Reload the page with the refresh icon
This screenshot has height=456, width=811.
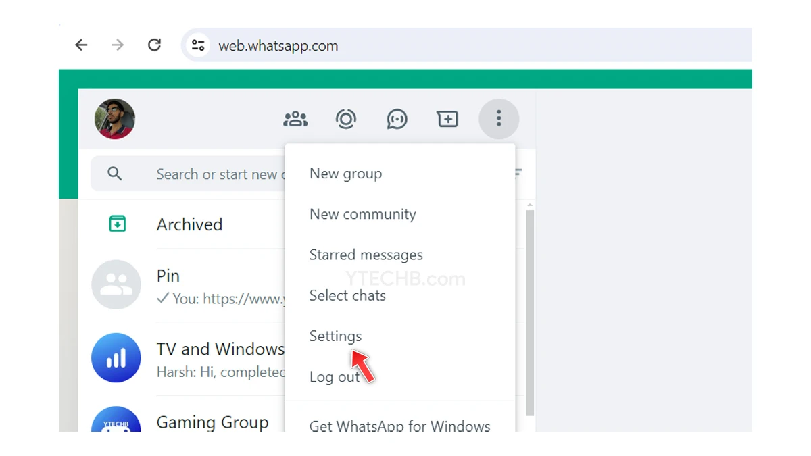(x=154, y=45)
